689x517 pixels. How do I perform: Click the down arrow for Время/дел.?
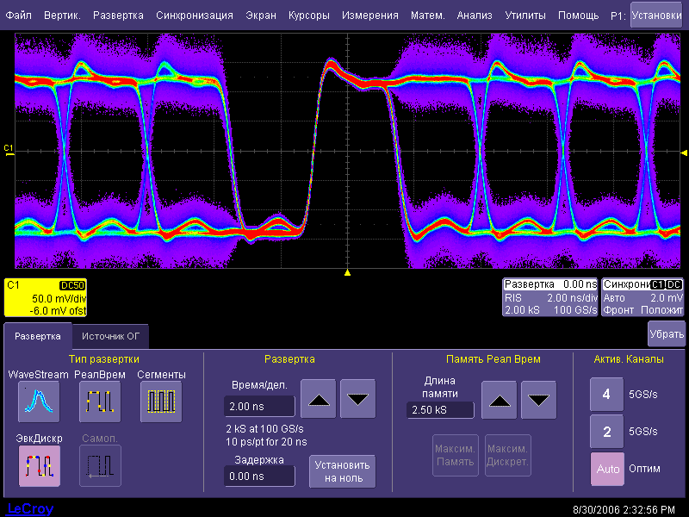coord(358,399)
